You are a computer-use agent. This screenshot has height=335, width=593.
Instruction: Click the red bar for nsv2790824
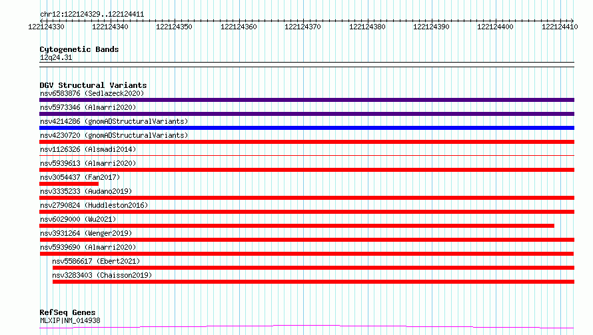tap(306, 212)
